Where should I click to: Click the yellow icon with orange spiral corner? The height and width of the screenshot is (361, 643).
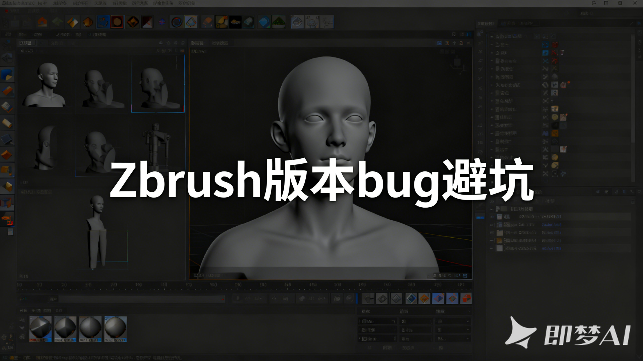221,22
